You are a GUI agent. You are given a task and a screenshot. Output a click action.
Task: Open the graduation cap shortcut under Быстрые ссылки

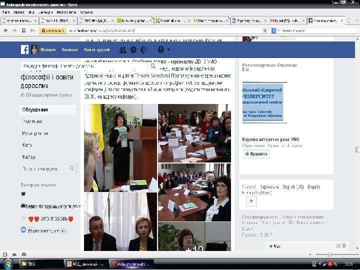23,194
